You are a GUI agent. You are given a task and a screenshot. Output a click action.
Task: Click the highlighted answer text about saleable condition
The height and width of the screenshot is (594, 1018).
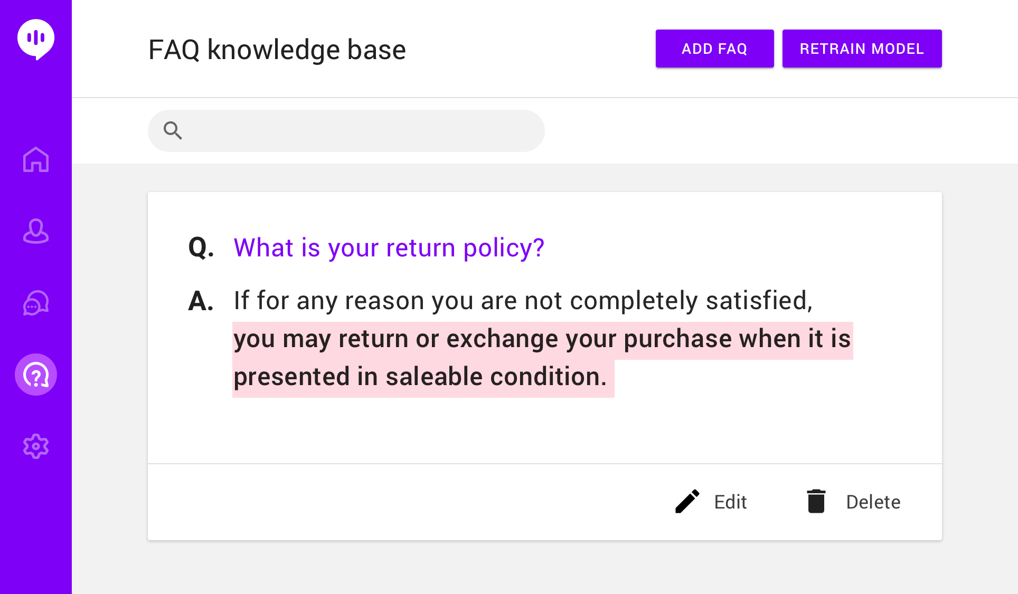click(542, 359)
